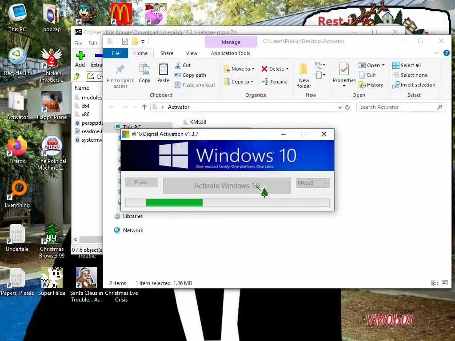The height and width of the screenshot is (341, 455).
Task: Open Papers, Please shortcut
Action: tap(17, 282)
